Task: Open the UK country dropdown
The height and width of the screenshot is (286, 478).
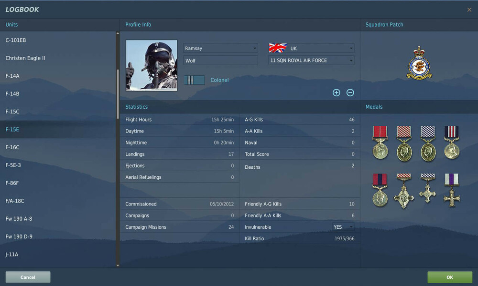Action: [311, 48]
